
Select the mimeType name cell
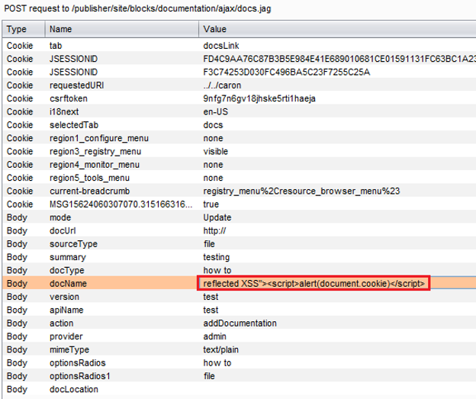pos(69,350)
